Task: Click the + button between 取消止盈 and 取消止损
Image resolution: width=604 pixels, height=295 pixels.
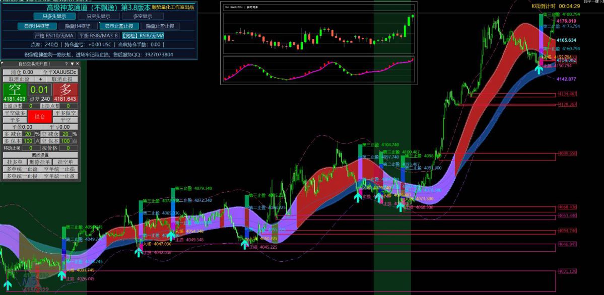Action: click(40, 79)
